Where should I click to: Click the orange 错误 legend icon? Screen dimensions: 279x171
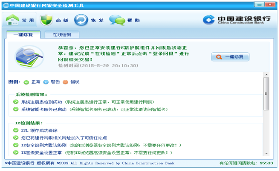pyautogui.click(x=65, y=82)
